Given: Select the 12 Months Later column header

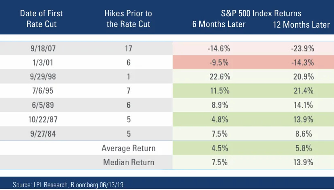Looking at the screenshot, I should [x=301, y=24].
